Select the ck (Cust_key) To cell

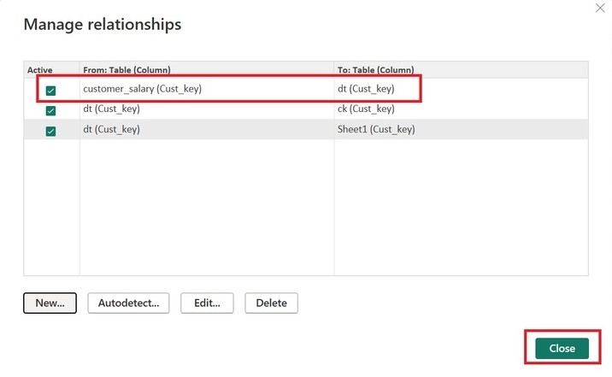point(366,109)
